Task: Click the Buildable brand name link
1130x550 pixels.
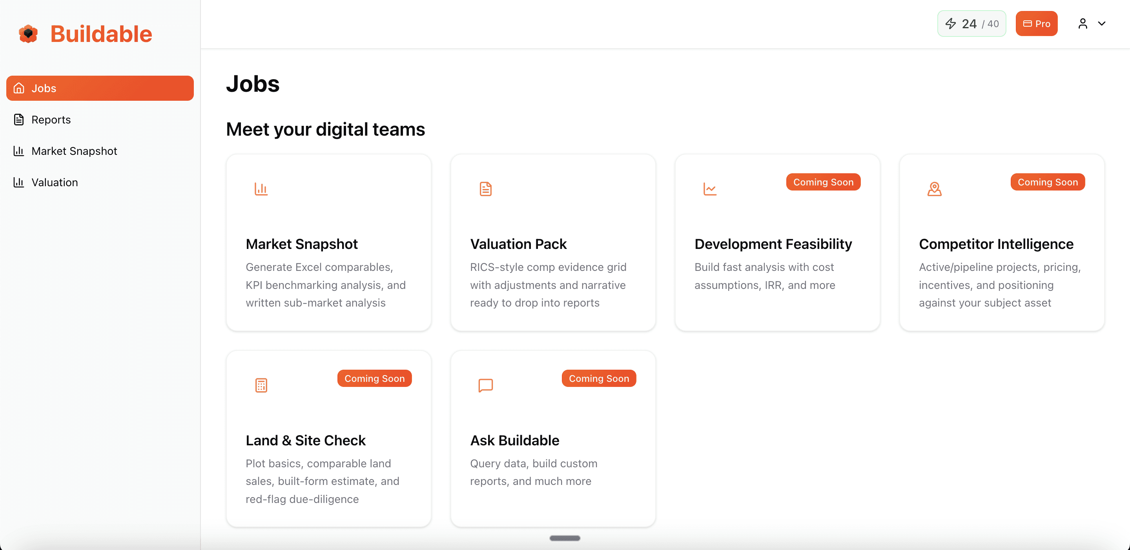Action: click(x=101, y=34)
